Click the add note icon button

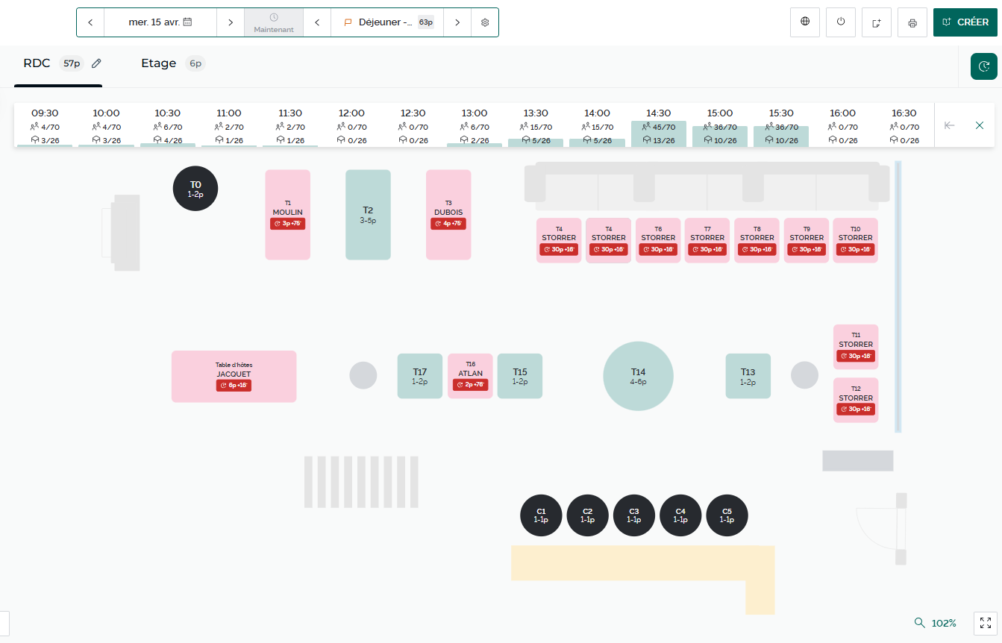[x=877, y=22]
